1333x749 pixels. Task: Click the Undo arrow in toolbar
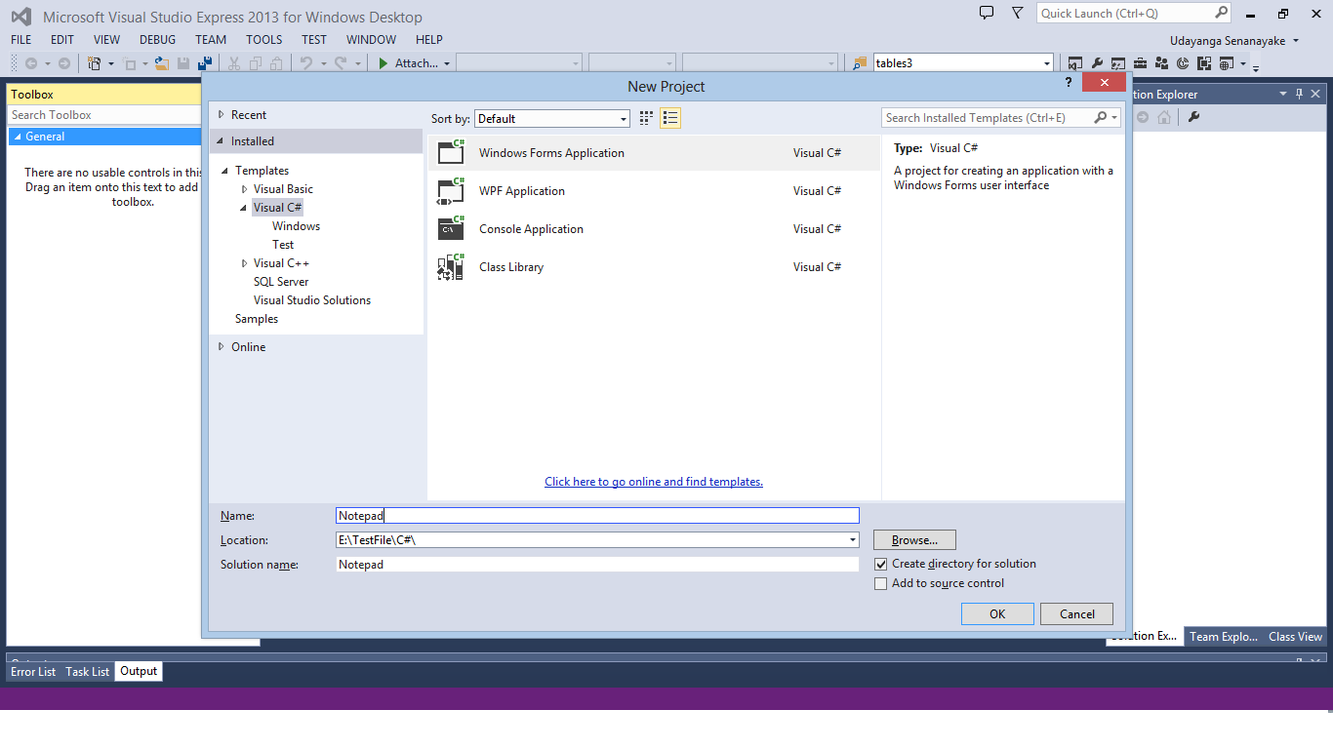306,63
